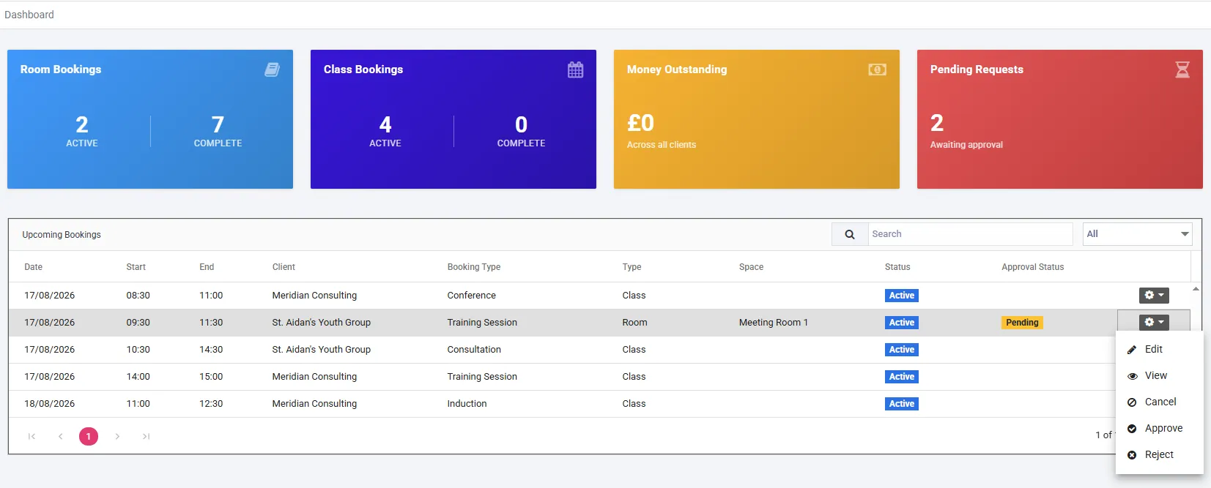Click the Induction booking type cell

point(467,404)
